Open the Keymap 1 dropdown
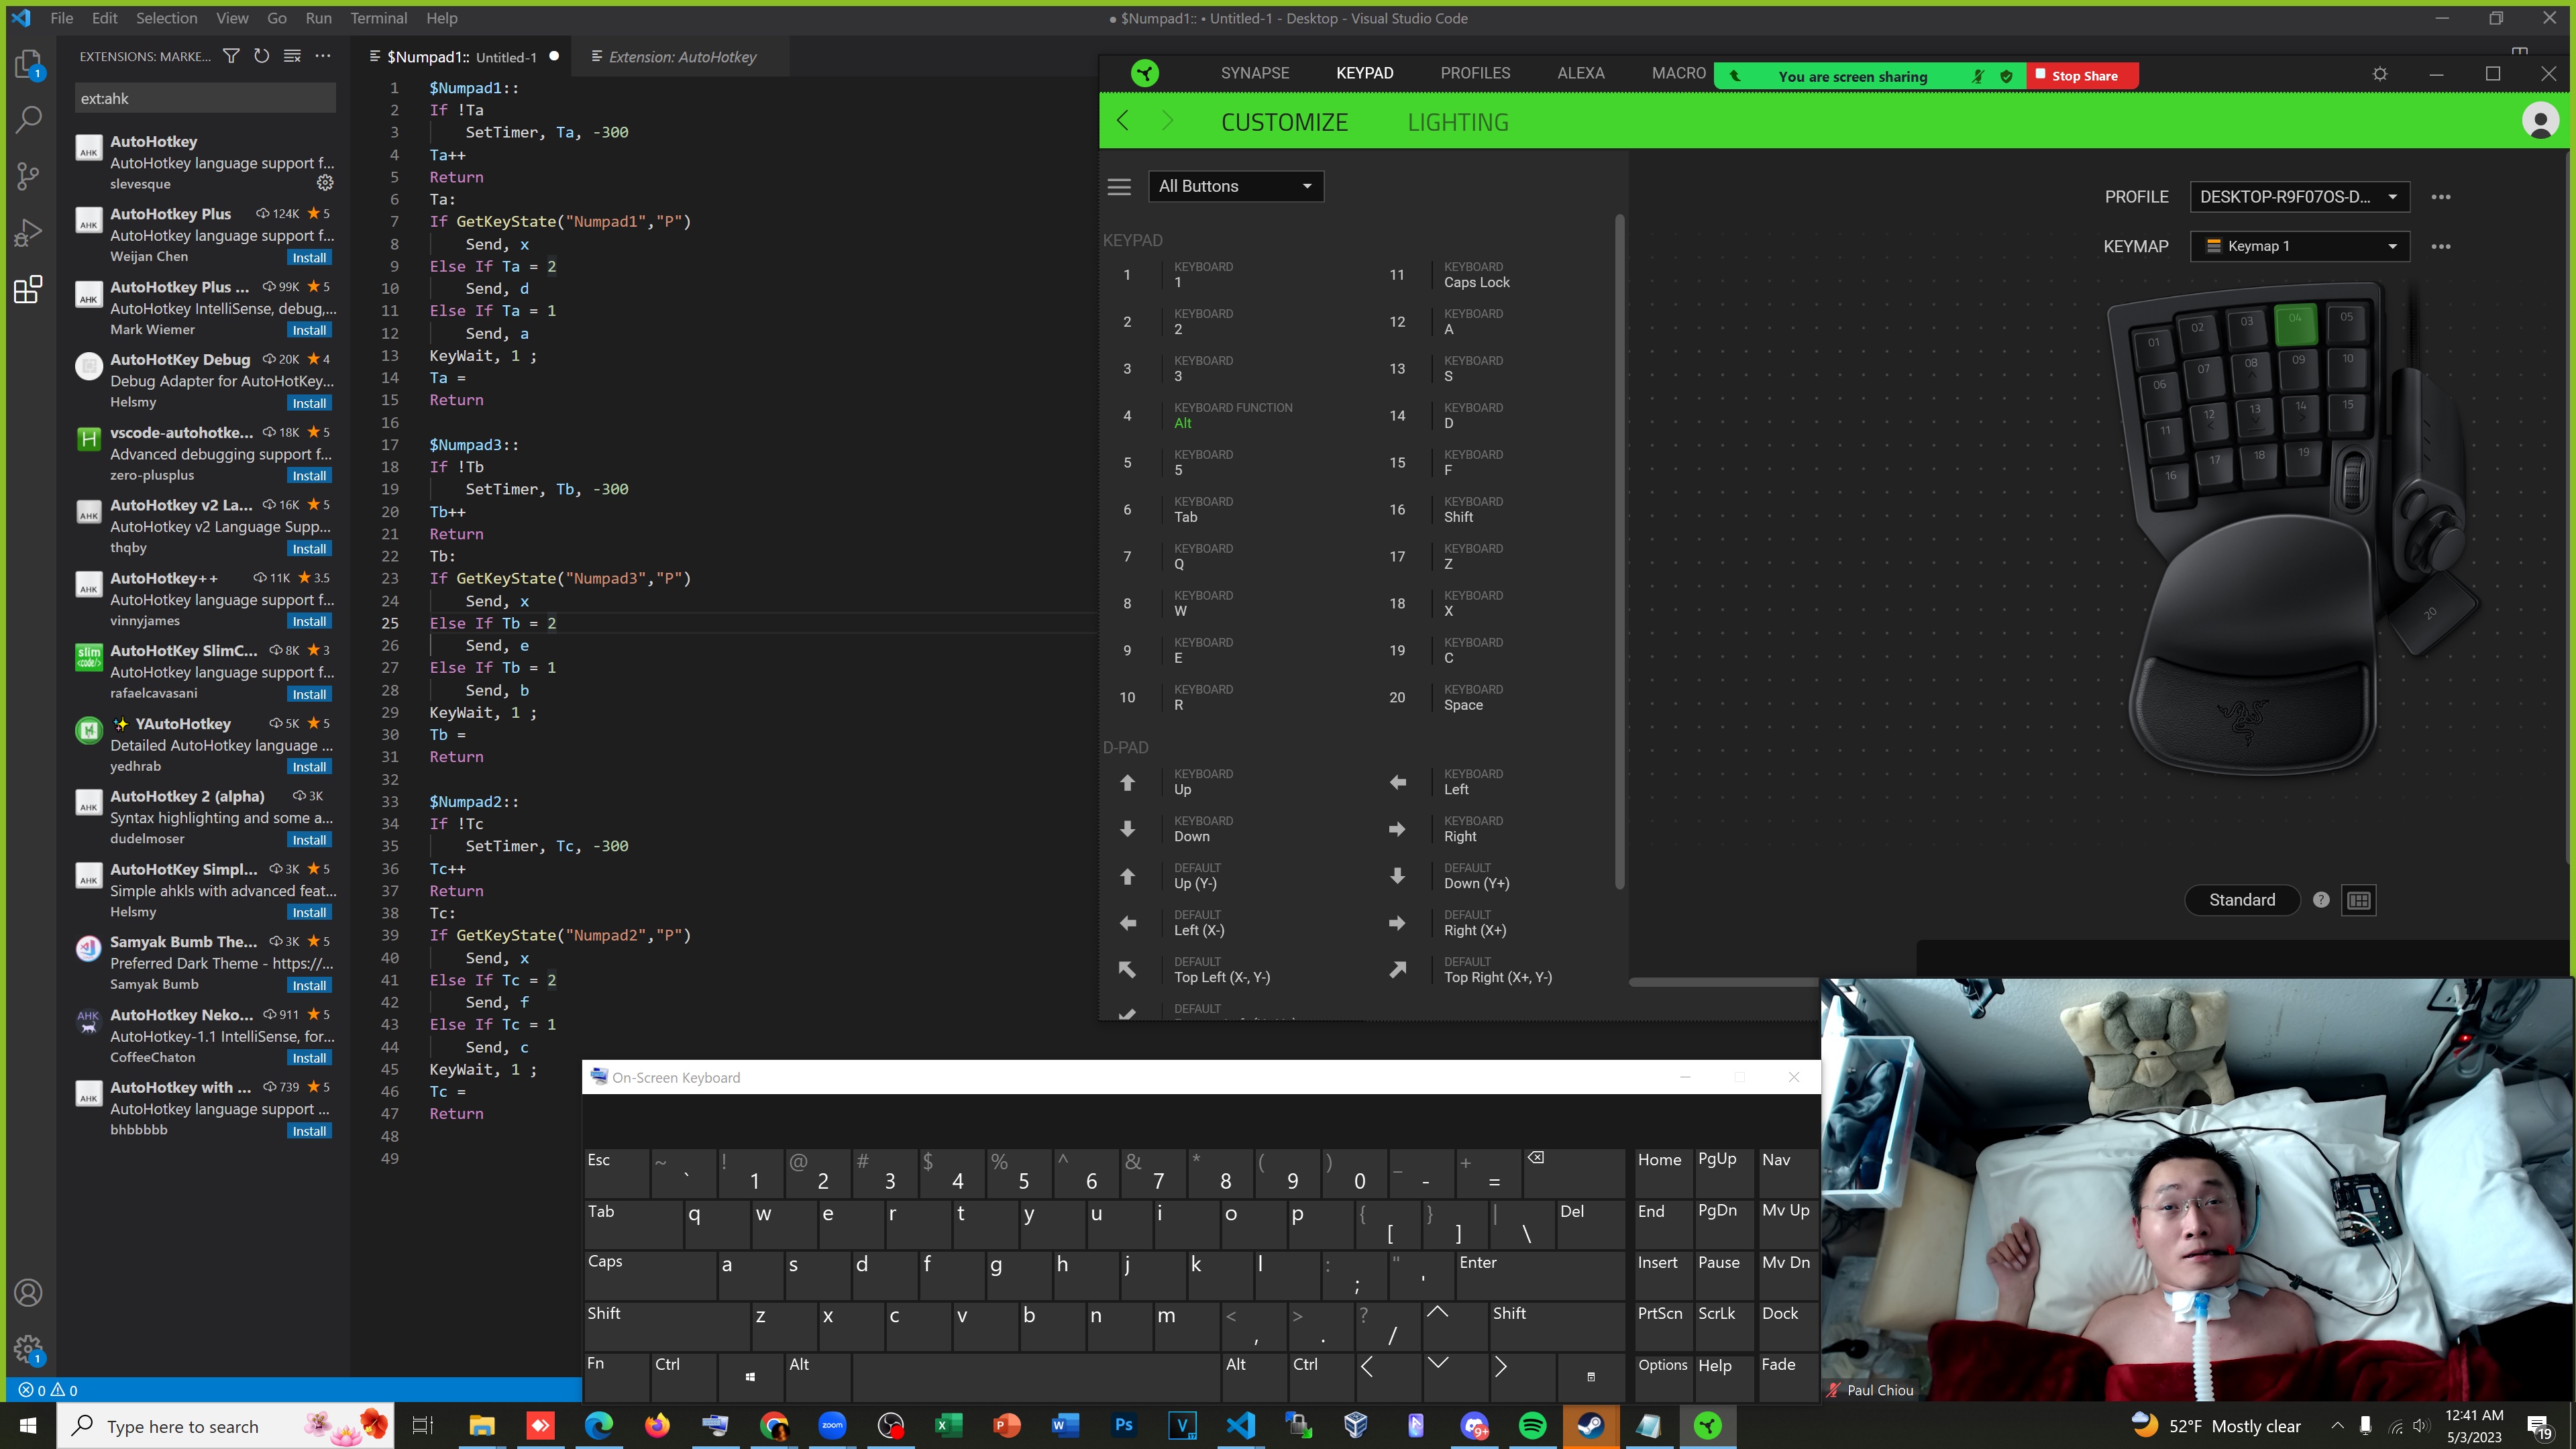The height and width of the screenshot is (1449, 2576). coord(2299,246)
